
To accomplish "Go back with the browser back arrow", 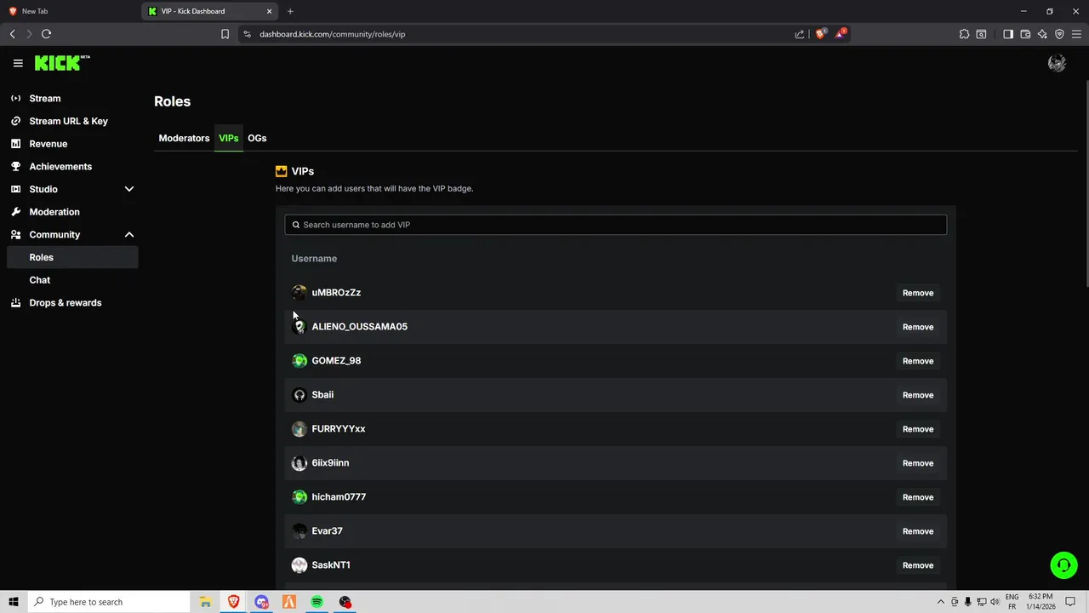I will [x=13, y=34].
